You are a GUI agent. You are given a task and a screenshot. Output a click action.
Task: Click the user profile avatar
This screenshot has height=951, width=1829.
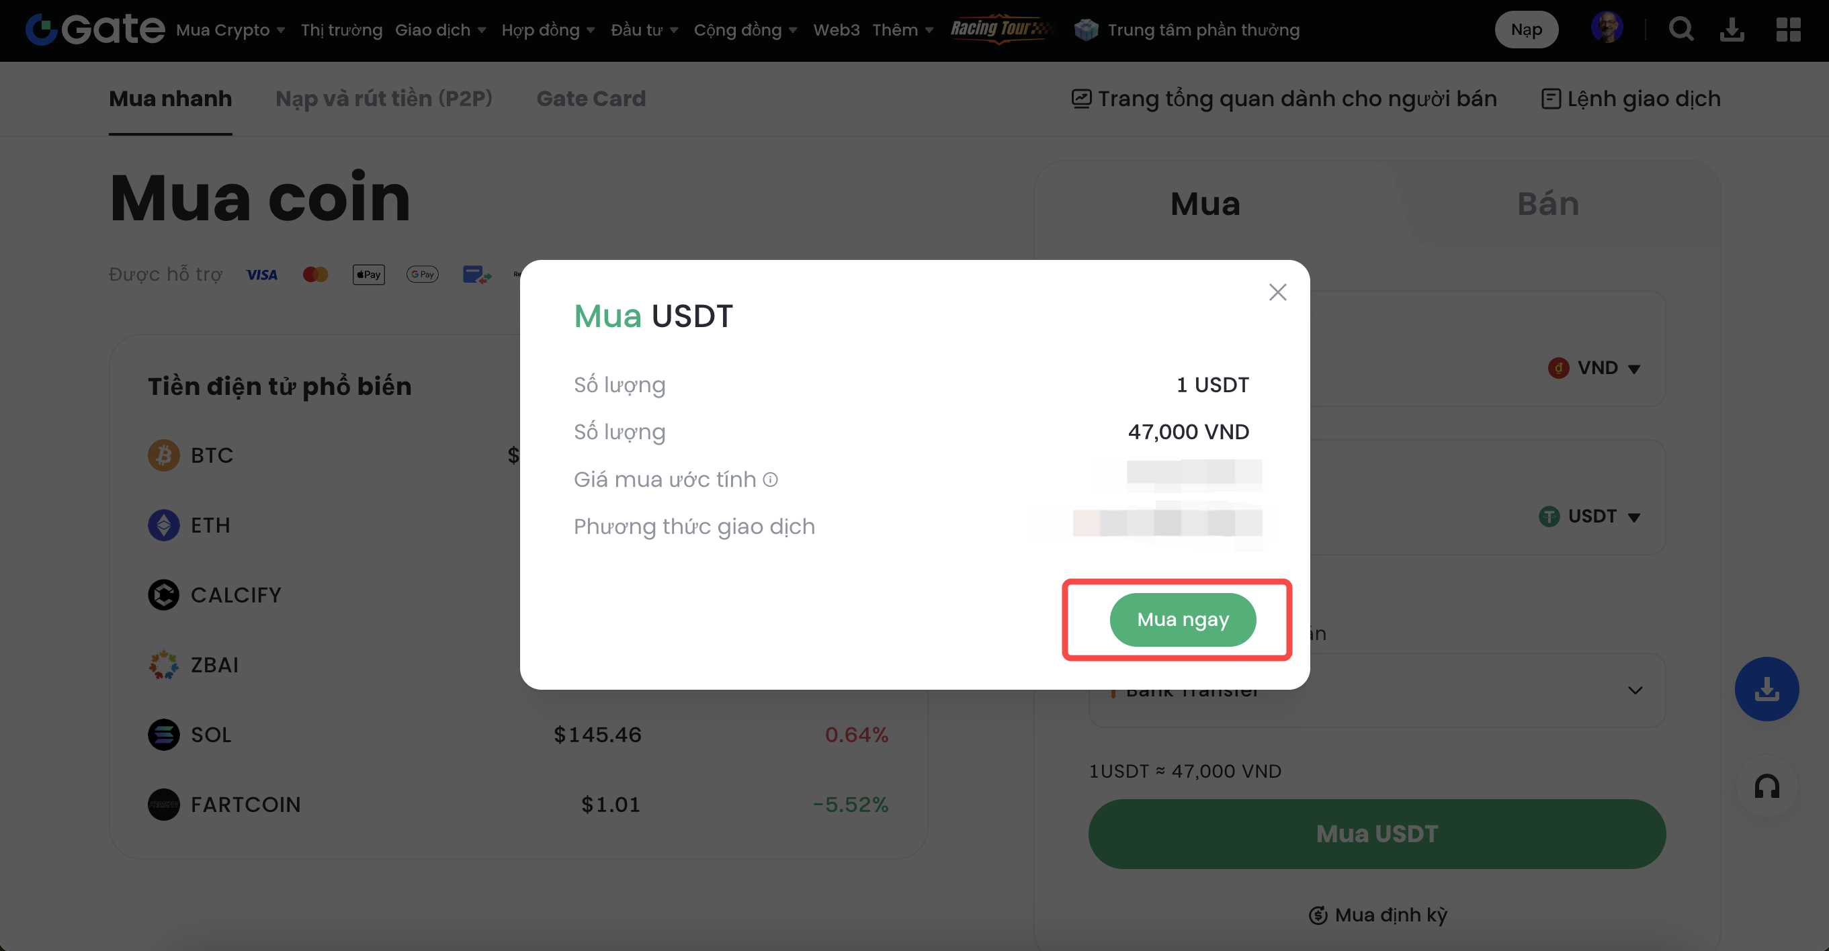[x=1606, y=28]
